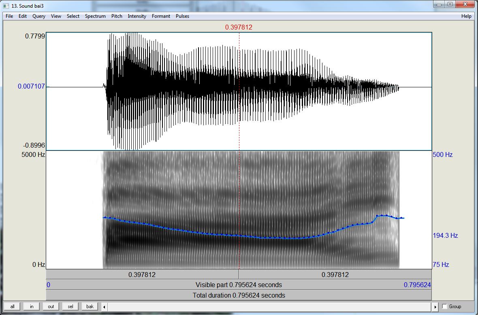The height and width of the screenshot is (315, 478).
Task: Play the Total duration 0.795624 seconds bar
Action: pos(239,295)
